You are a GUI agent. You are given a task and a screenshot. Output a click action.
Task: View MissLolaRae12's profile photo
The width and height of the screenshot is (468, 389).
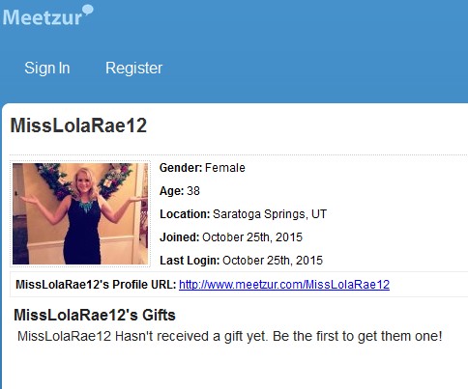pyautogui.click(x=80, y=213)
